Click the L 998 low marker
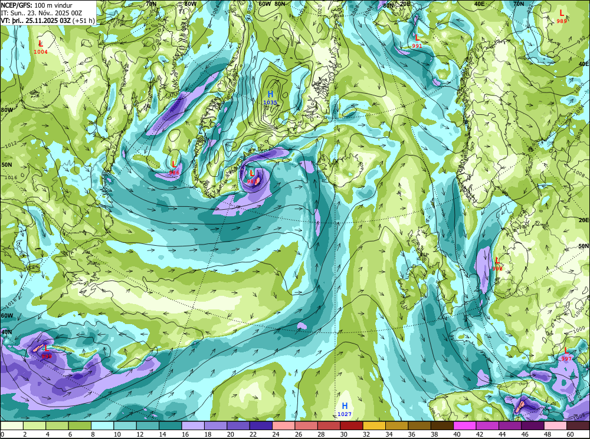 point(497,264)
